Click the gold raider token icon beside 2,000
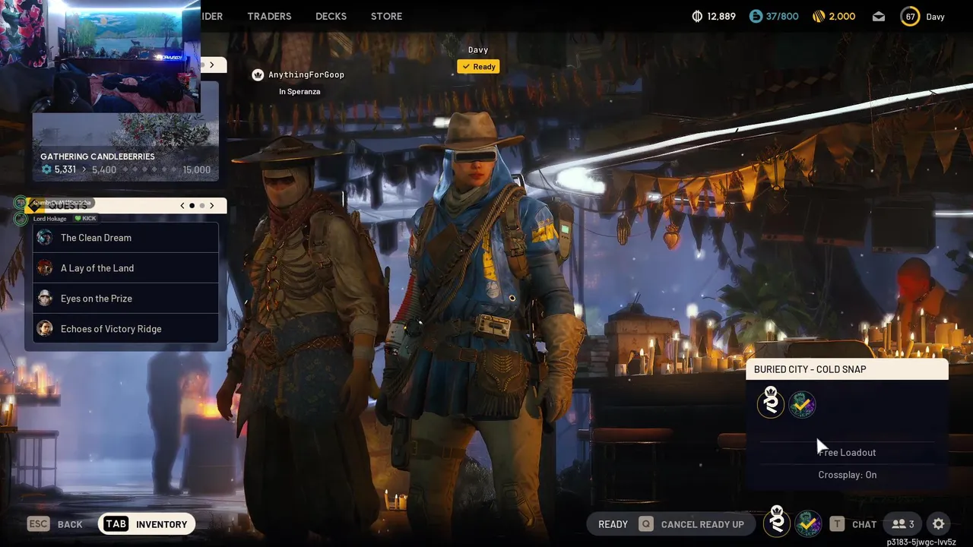Screen dimensions: 973x547 point(819,16)
